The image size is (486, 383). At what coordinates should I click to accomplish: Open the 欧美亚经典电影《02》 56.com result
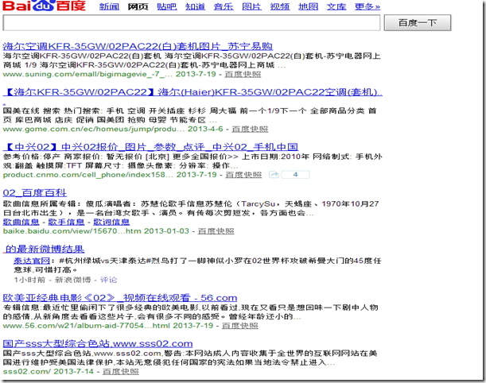(120, 298)
